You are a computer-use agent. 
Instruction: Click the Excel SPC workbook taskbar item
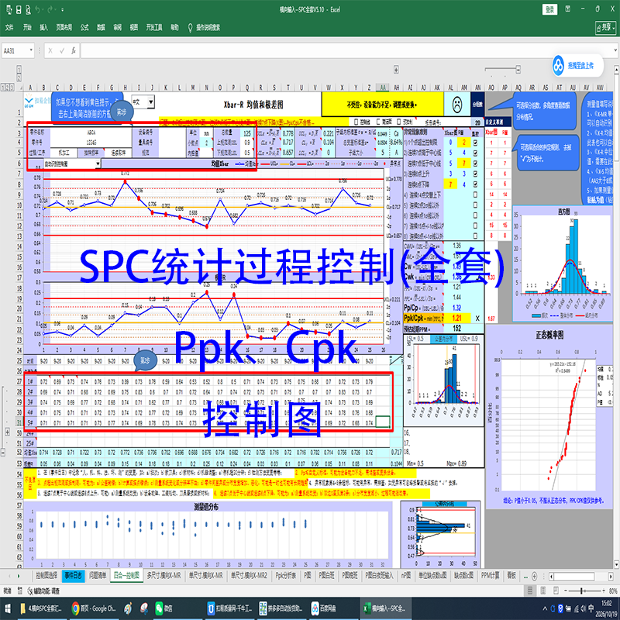385,608
